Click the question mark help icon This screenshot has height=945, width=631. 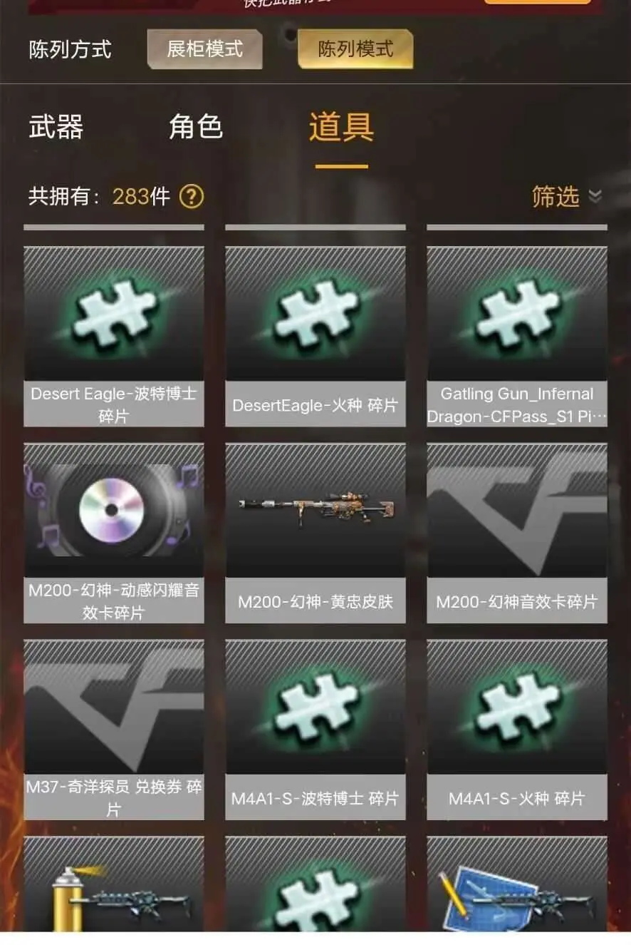tap(191, 196)
